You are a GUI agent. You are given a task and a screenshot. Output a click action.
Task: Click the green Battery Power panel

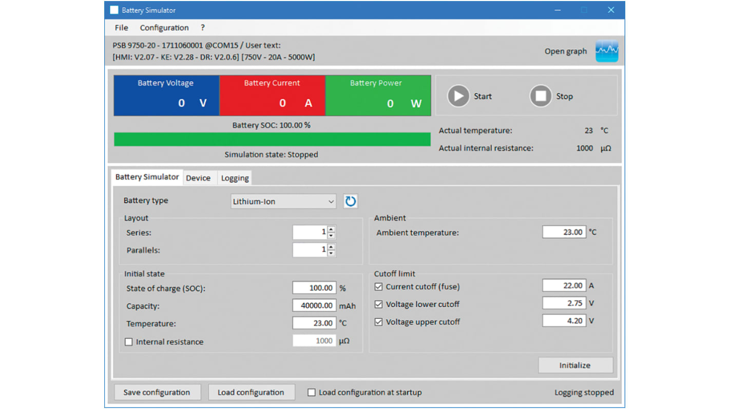(378, 95)
